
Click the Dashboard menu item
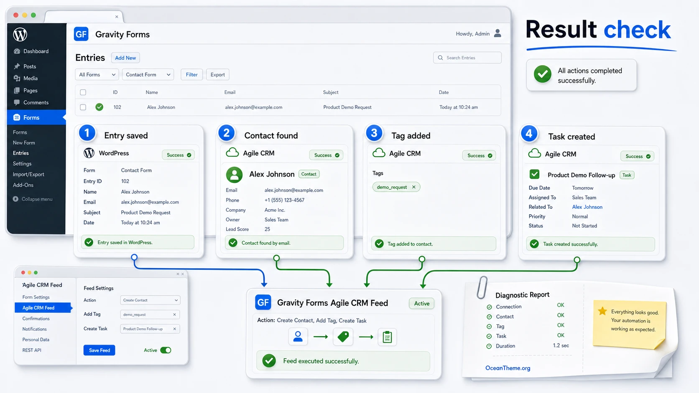pyautogui.click(x=36, y=51)
